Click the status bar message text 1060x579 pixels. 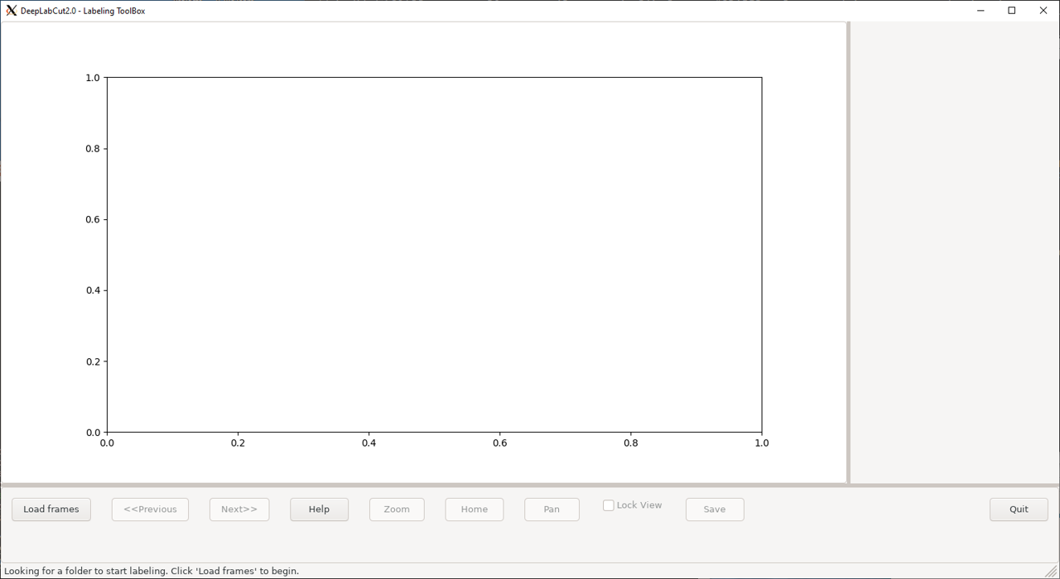click(152, 571)
